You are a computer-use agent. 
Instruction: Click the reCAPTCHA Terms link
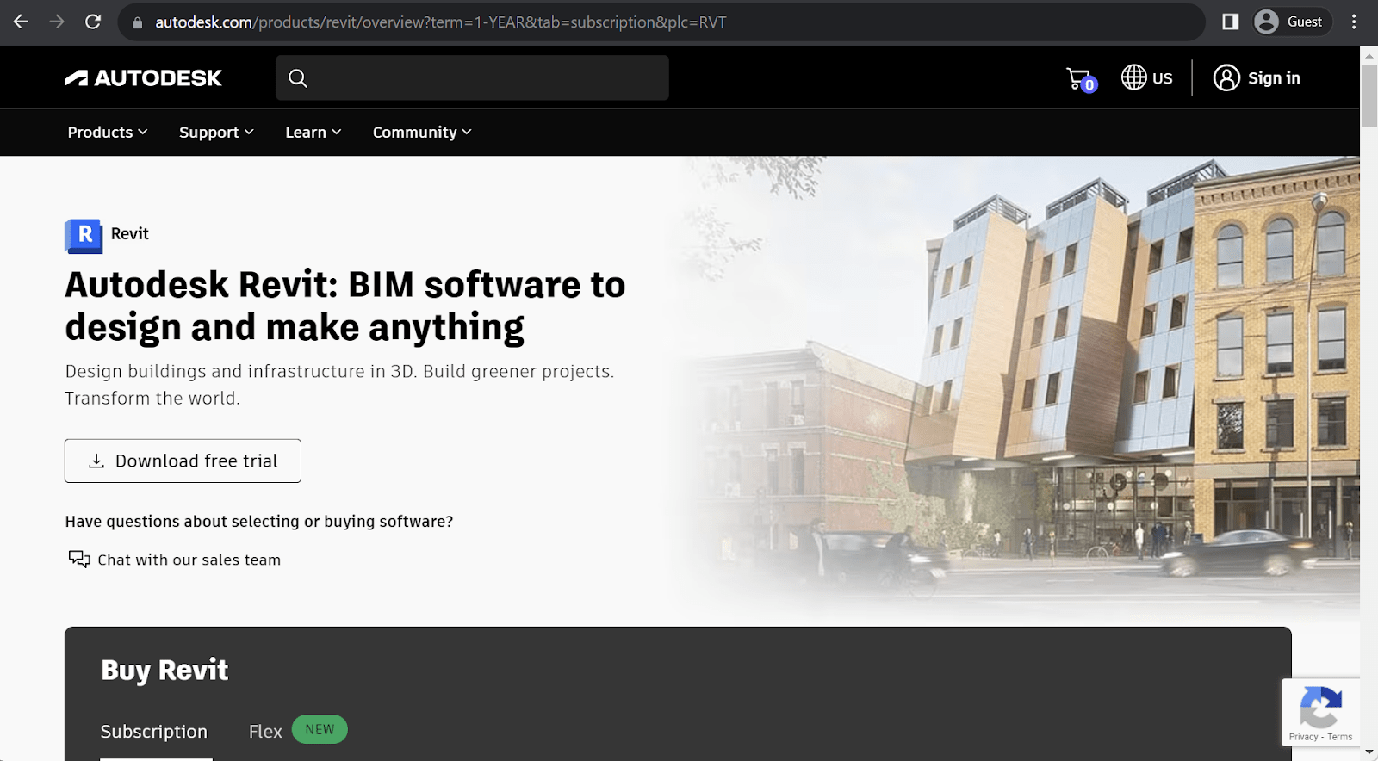[1340, 737]
